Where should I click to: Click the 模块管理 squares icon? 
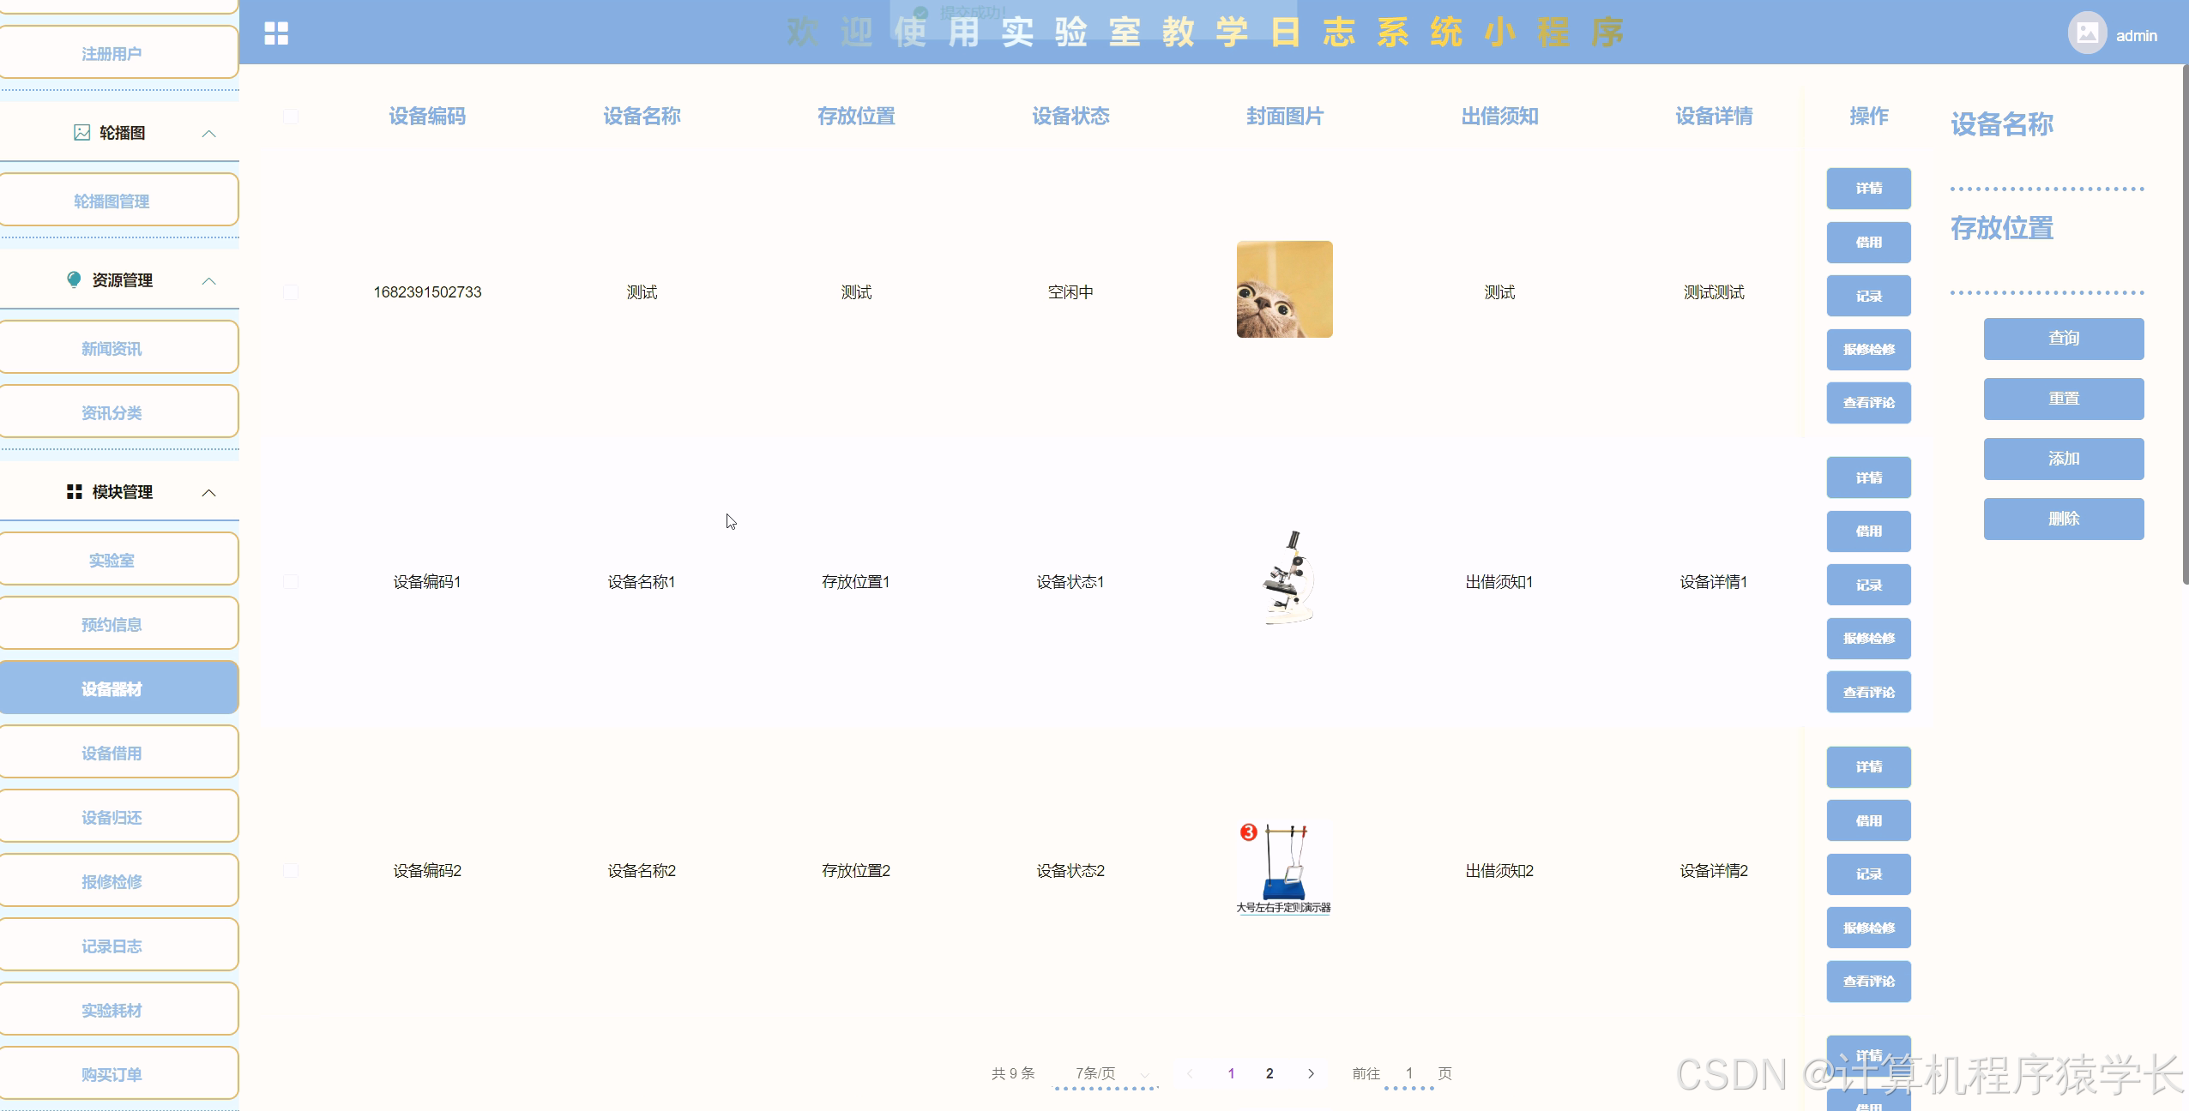click(x=75, y=491)
